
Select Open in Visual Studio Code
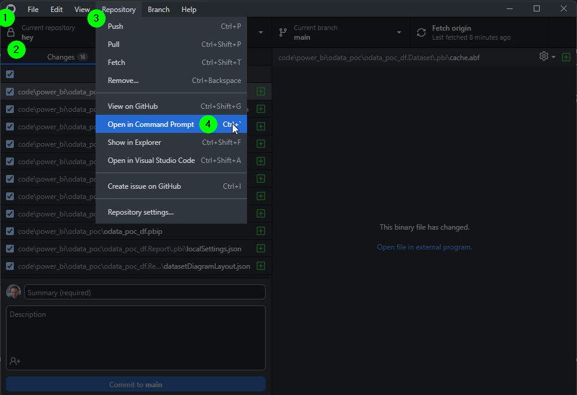point(171,161)
